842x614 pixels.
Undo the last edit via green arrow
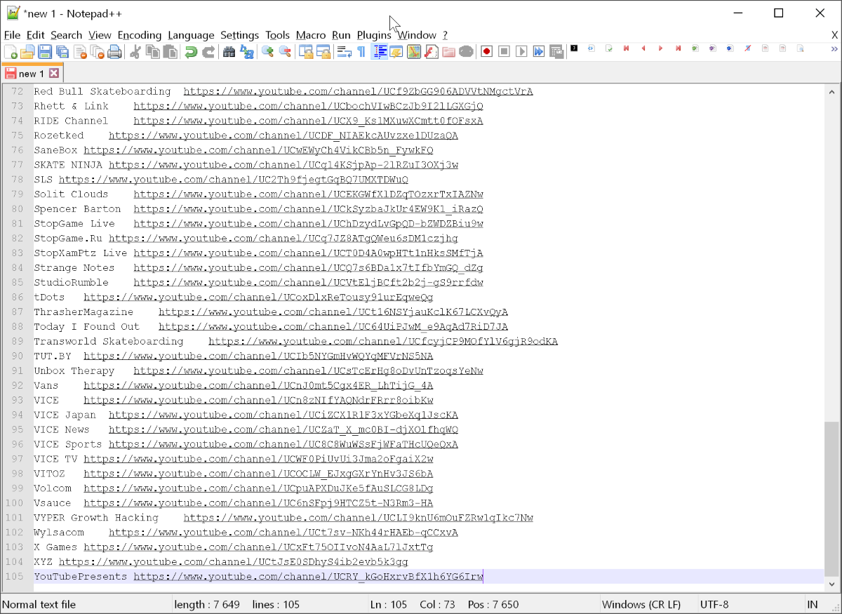tap(191, 51)
